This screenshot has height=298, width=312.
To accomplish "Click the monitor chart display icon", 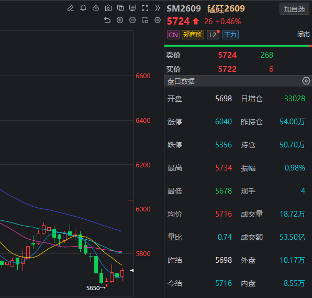I will [x=132, y=8].
